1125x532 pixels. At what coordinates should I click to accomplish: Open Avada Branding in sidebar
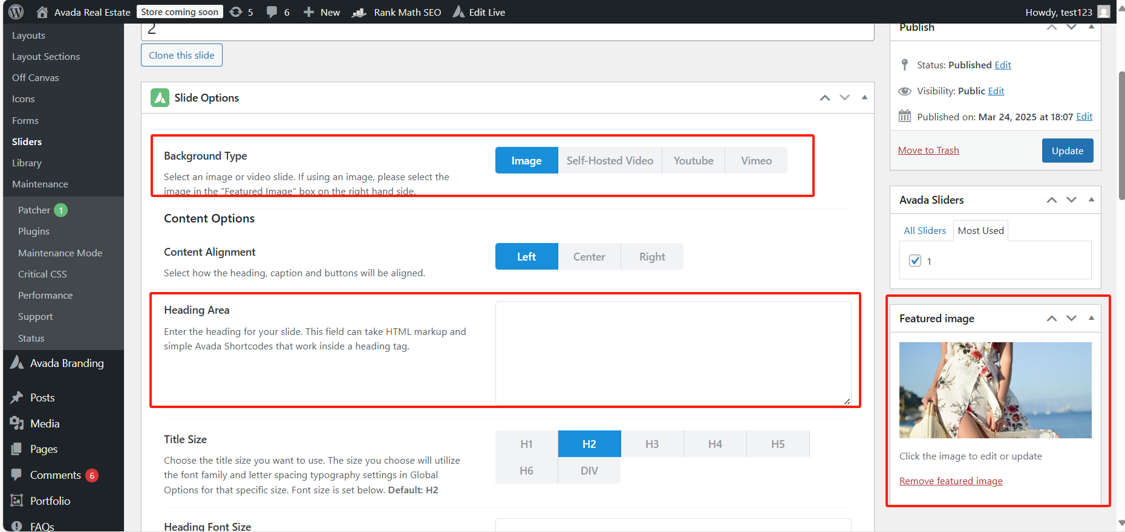tap(67, 363)
